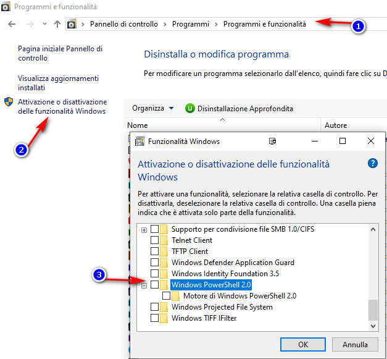The width and height of the screenshot is (387, 359).
Task: Check Motore di Windows PowerShell 2.0
Action: pos(166,296)
